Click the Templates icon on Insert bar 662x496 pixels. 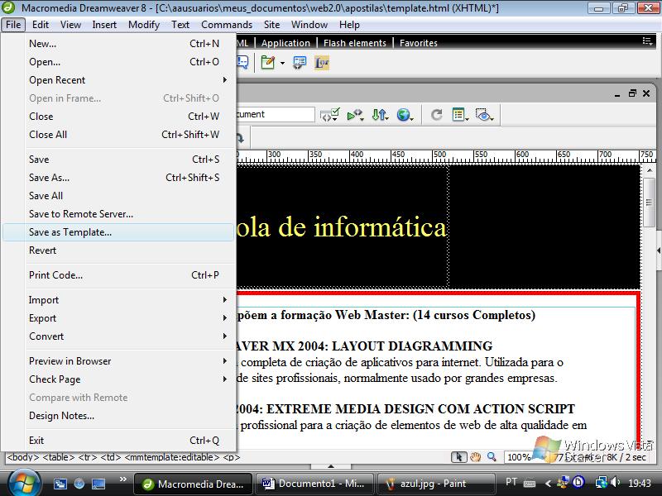point(267,63)
